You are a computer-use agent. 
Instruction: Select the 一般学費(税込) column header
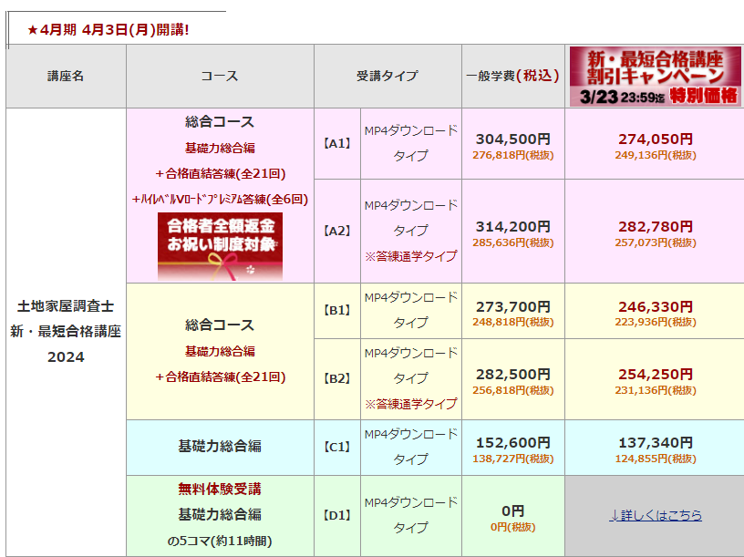tap(513, 76)
